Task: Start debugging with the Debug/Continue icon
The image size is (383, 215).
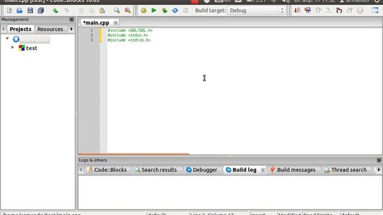Action: click(297, 11)
